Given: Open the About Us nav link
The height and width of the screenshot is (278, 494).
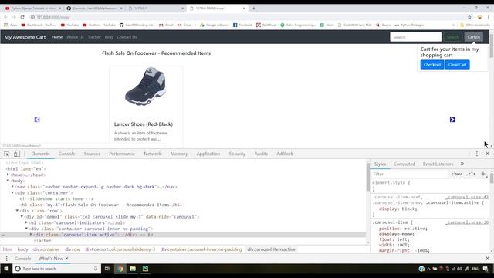Looking at the screenshot, I should click(x=76, y=37).
